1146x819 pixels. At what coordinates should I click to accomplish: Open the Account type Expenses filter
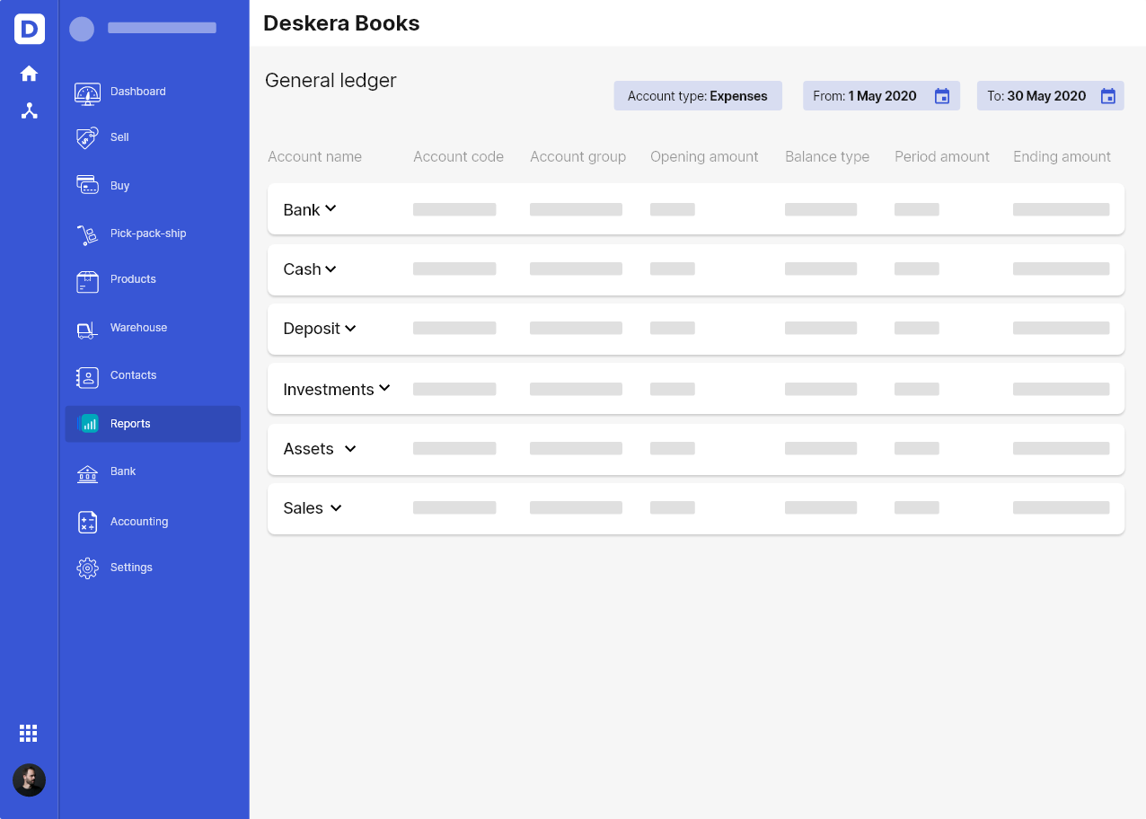[698, 96]
